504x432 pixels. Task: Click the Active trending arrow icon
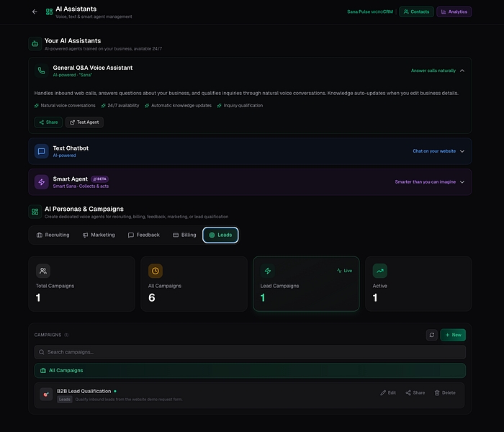[x=380, y=271]
